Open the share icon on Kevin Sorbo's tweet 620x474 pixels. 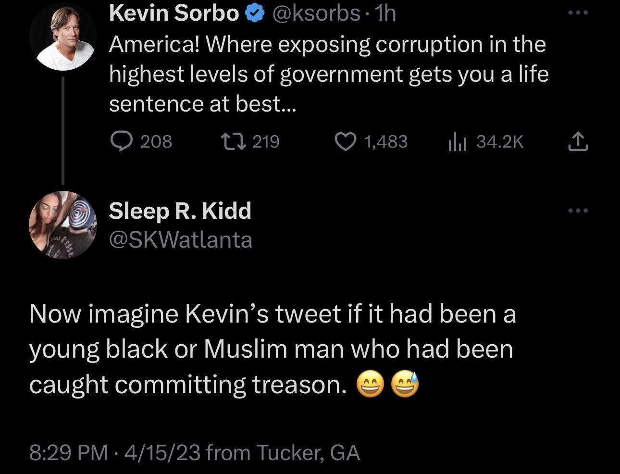click(x=578, y=141)
